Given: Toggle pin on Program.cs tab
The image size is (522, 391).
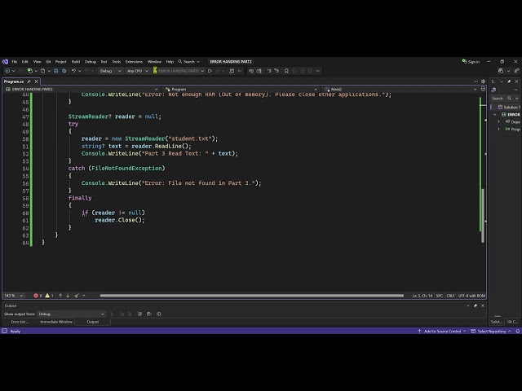Looking at the screenshot, I should click(x=29, y=81).
